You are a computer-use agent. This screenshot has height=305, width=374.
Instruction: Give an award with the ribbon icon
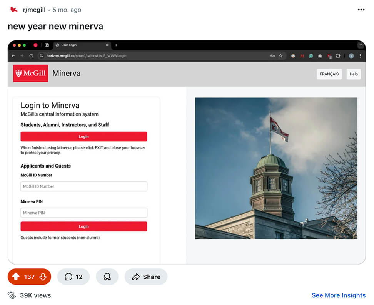click(x=107, y=277)
